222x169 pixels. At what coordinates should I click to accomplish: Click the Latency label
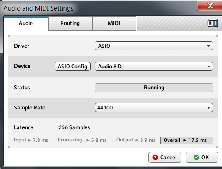pos(24,127)
